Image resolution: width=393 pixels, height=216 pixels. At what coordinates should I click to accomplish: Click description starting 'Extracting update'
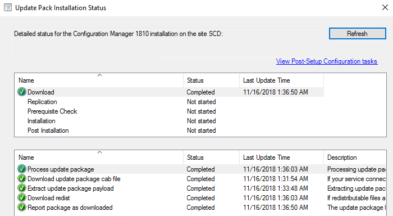point(357,188)
